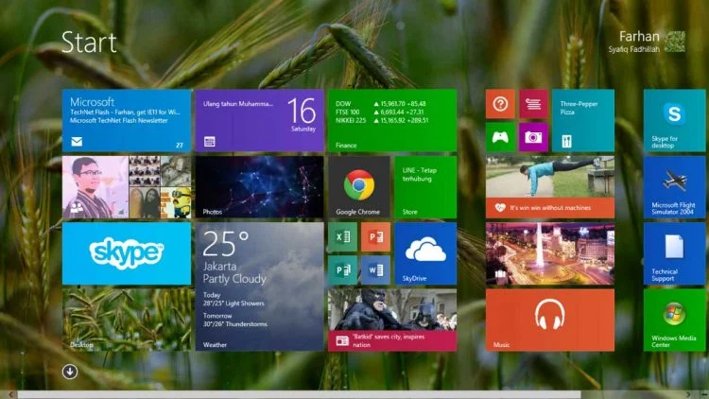The width and height of the screenshot is (709, 399).
Task: Open the SkyDrive tile
Action: pyautogui.click(x=425, y=253)
